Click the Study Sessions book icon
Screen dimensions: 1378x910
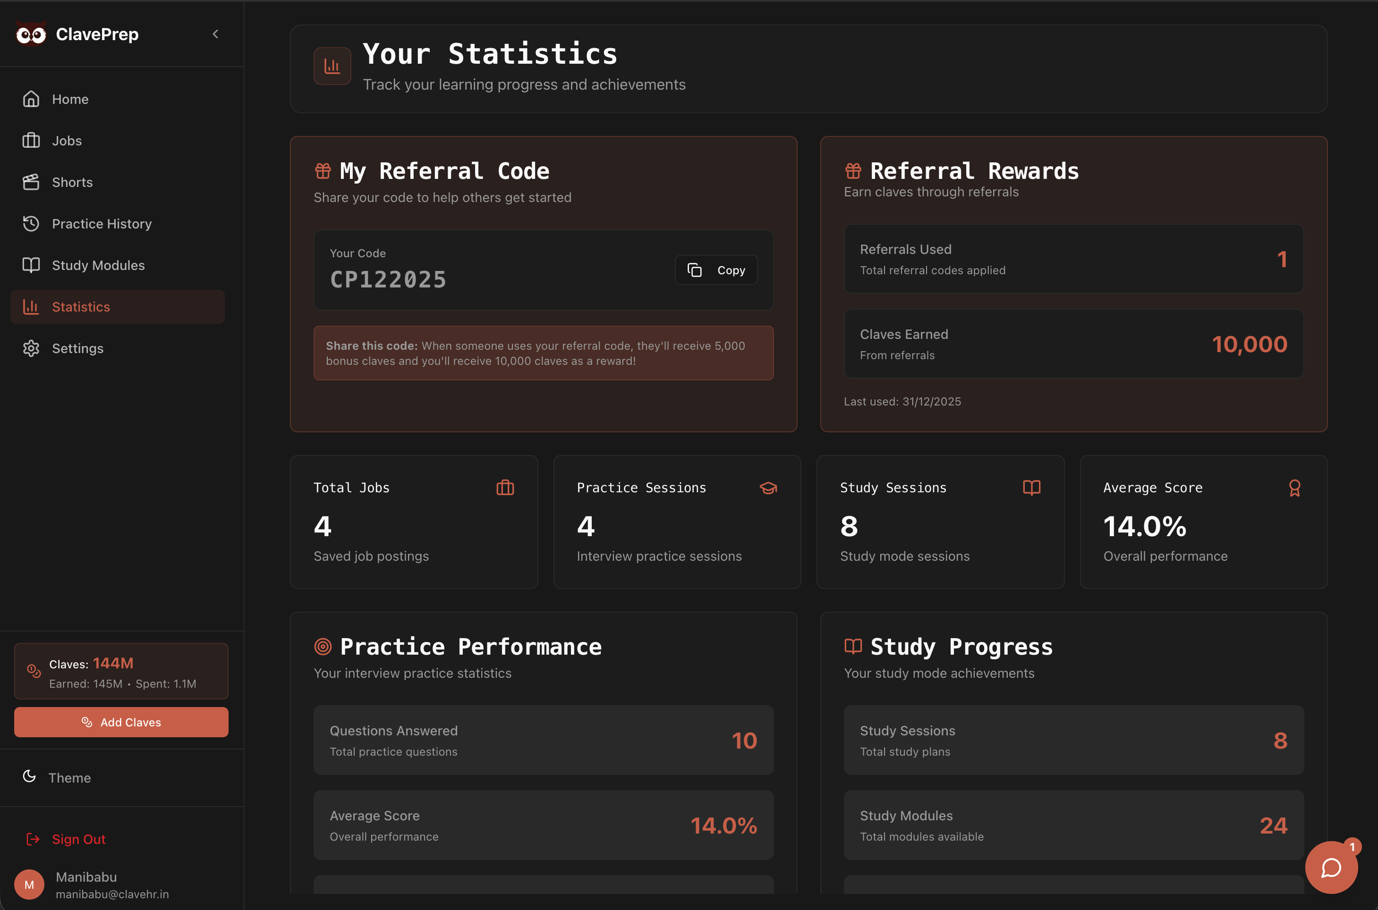1031,488
